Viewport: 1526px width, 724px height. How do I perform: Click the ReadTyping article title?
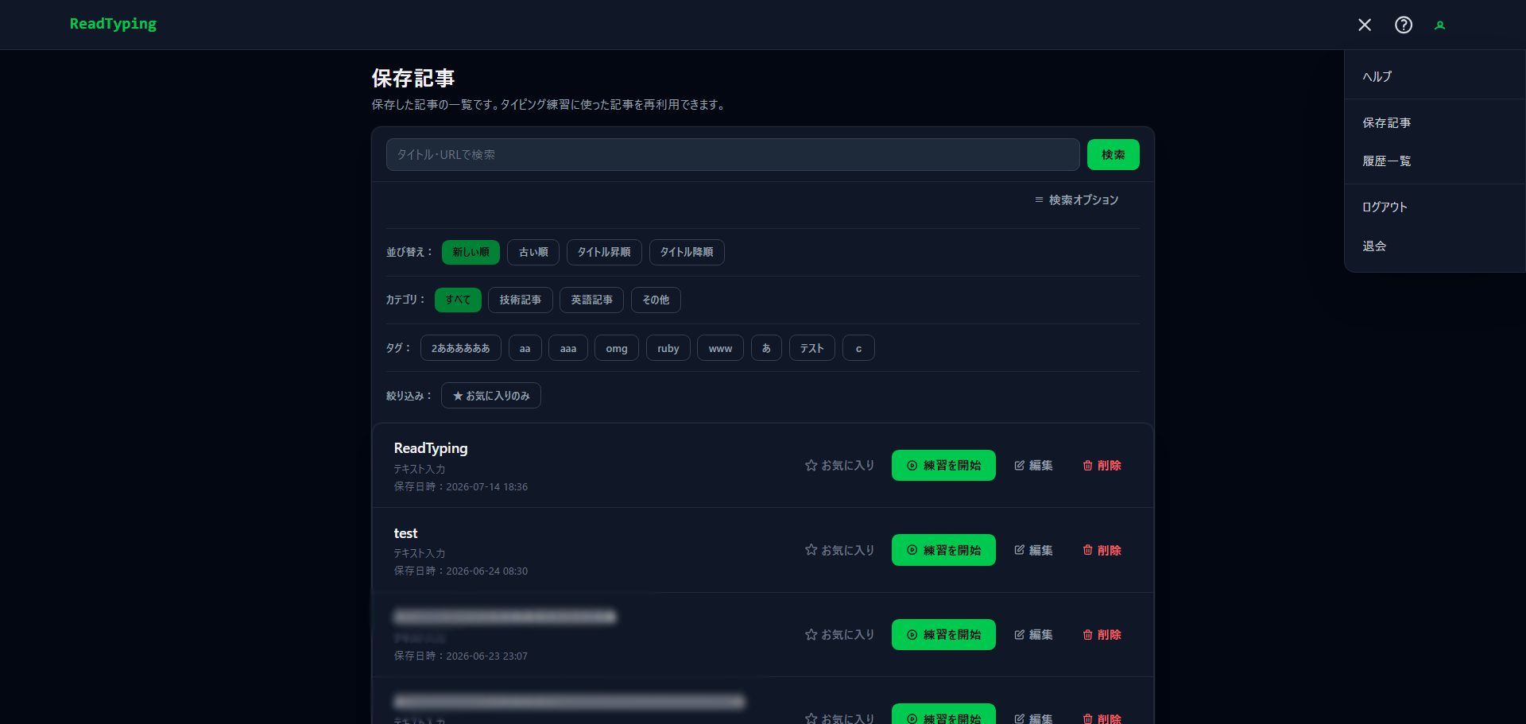[431, 448]
